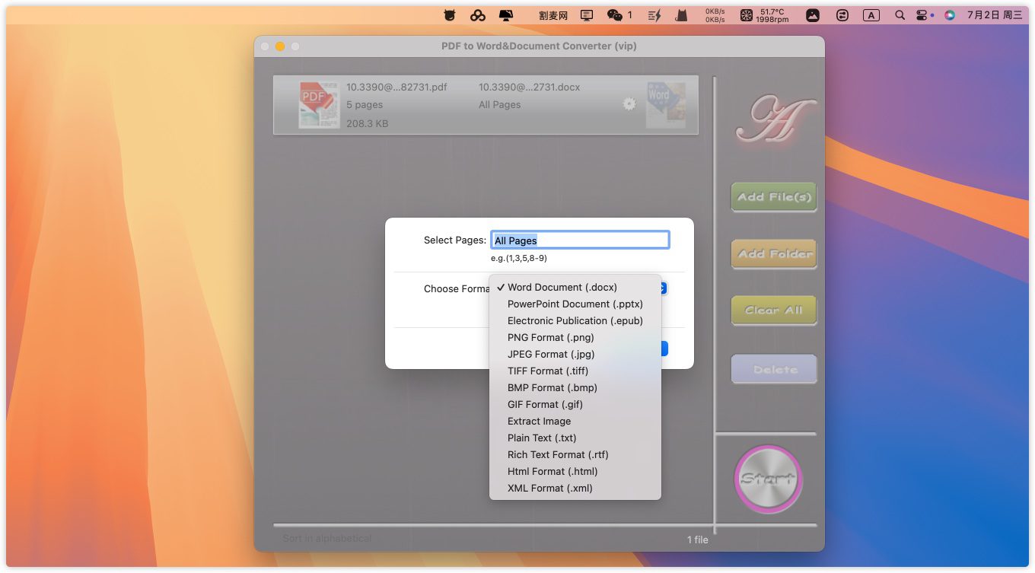Click the three-circles clover menu bar icon
Image resolution: width=1035 pixels, height=573 pixels.
coord(477,14)
